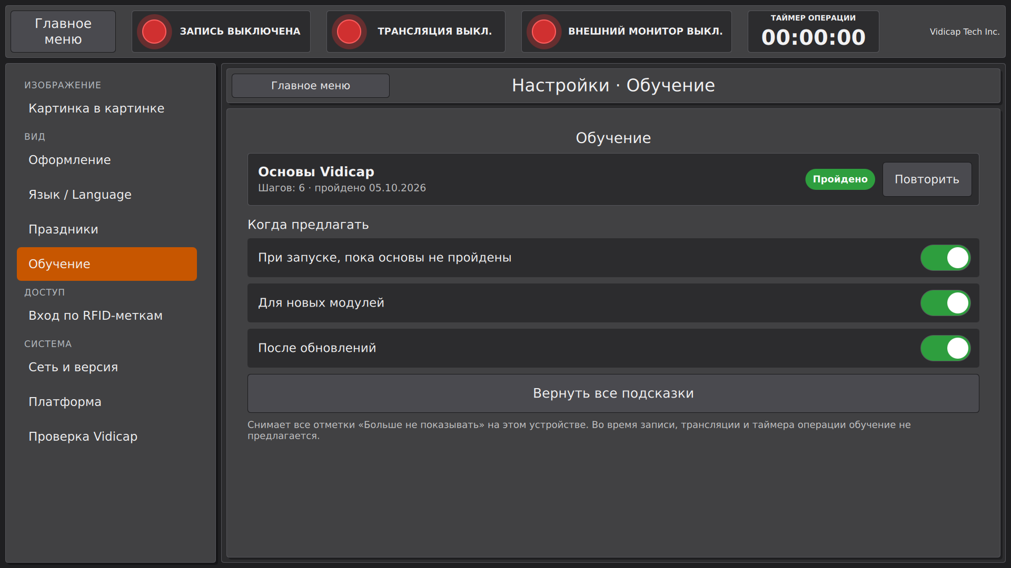
Task: Click the green "Пройдено" badge
Action: pyautogui.click(x=840, y=179)
